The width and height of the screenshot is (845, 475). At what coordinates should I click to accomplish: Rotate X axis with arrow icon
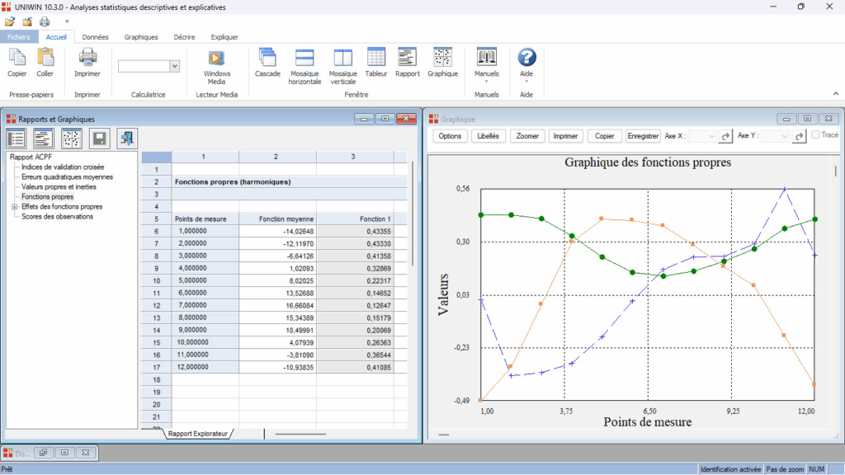pyautogui.click(x=725, y=136)
